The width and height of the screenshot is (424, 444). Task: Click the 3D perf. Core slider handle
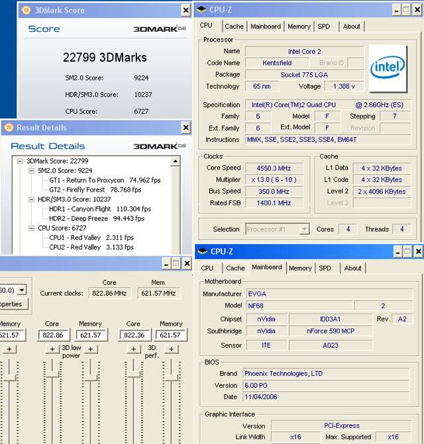(134, 374)
